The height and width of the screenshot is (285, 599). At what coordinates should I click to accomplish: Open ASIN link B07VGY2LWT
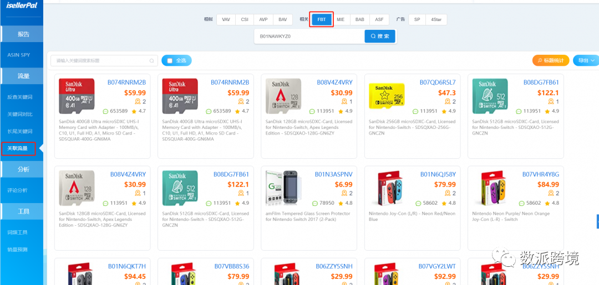437,266
